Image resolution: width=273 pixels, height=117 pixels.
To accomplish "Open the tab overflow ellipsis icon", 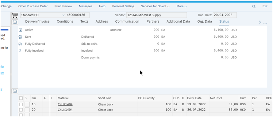I will [265, 24].
